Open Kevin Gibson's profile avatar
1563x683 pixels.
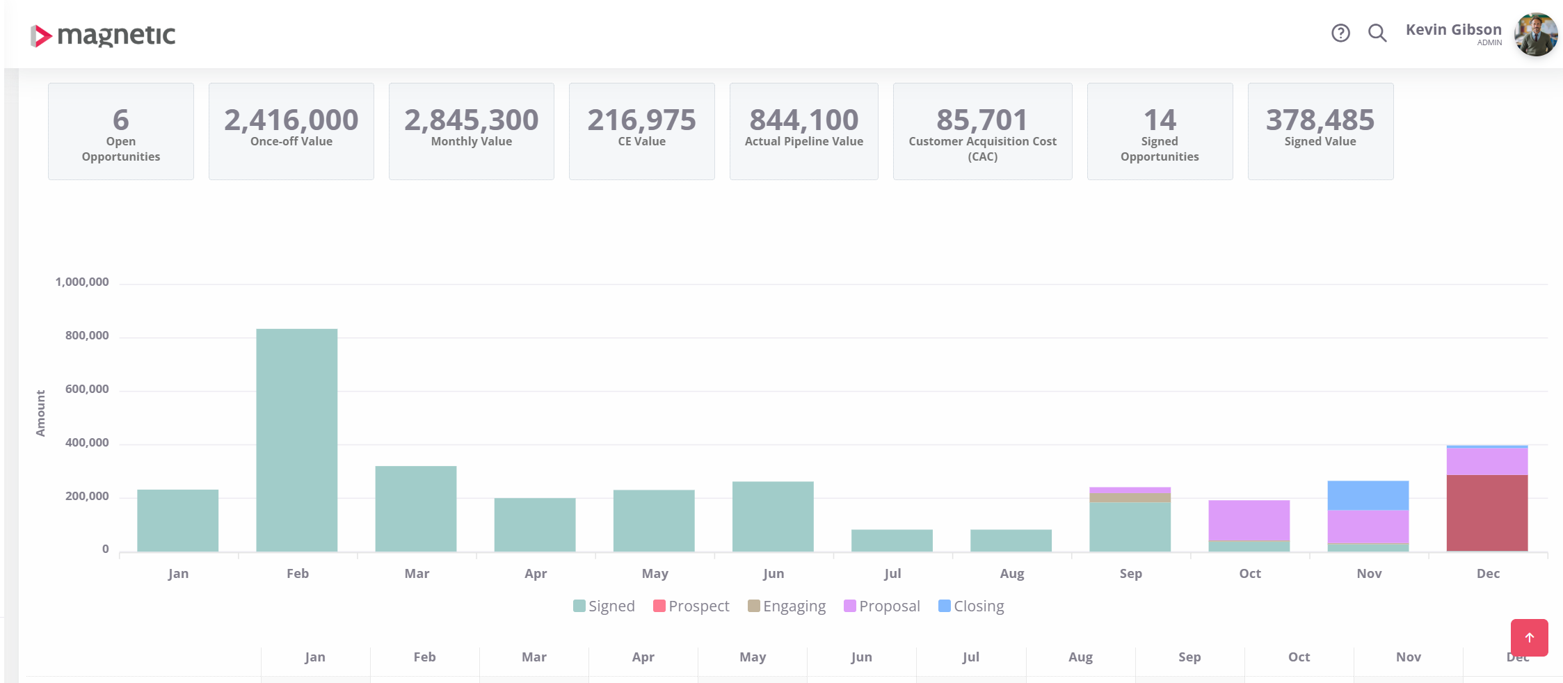pyautogui.click(x=1535, y=34)
